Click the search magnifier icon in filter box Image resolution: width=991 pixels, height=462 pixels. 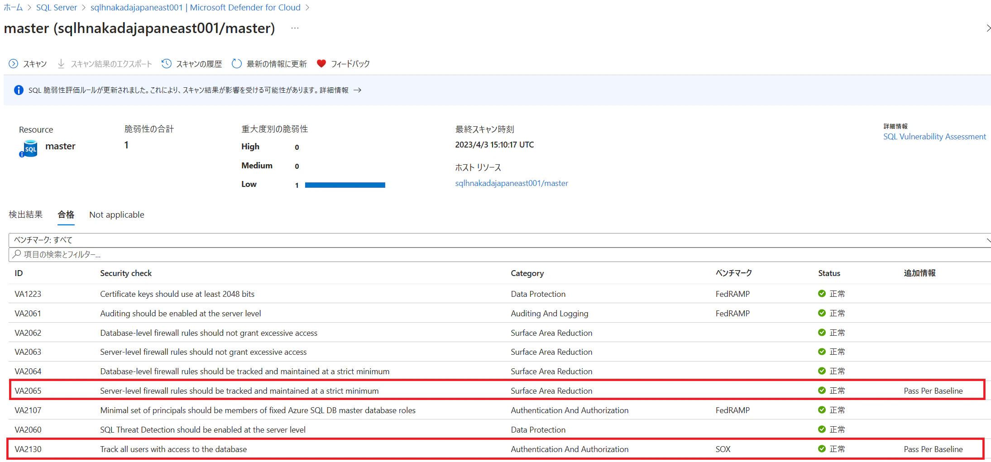point(17,254)
